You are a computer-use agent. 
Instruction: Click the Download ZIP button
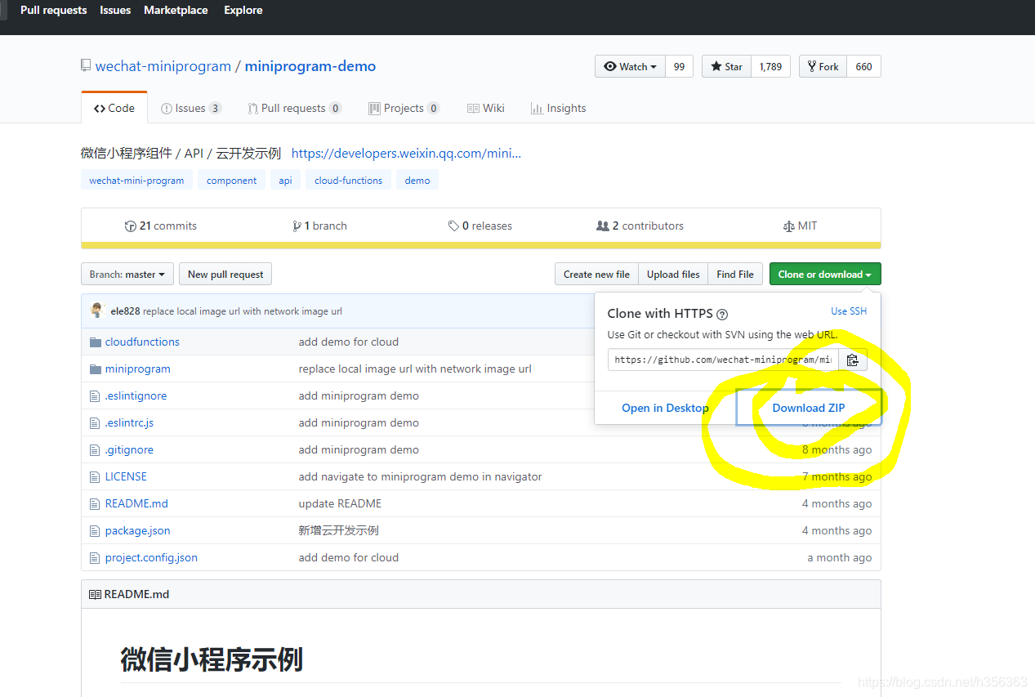809,408
